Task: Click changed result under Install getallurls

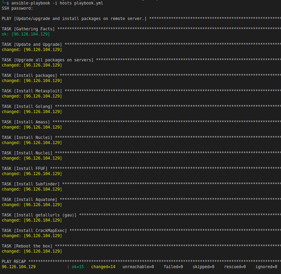Action: [x=32, y=220]
